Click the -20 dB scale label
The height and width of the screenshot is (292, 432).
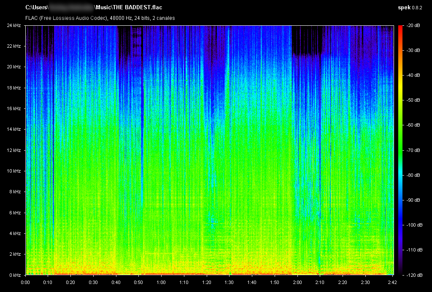tap(413, 26)
